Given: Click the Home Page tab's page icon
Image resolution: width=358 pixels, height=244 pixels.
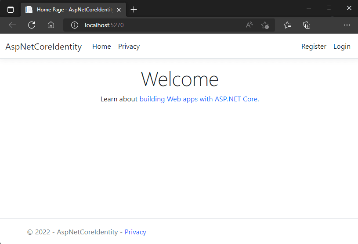Looking at the screenshot, I should click(x=29, y=10).
